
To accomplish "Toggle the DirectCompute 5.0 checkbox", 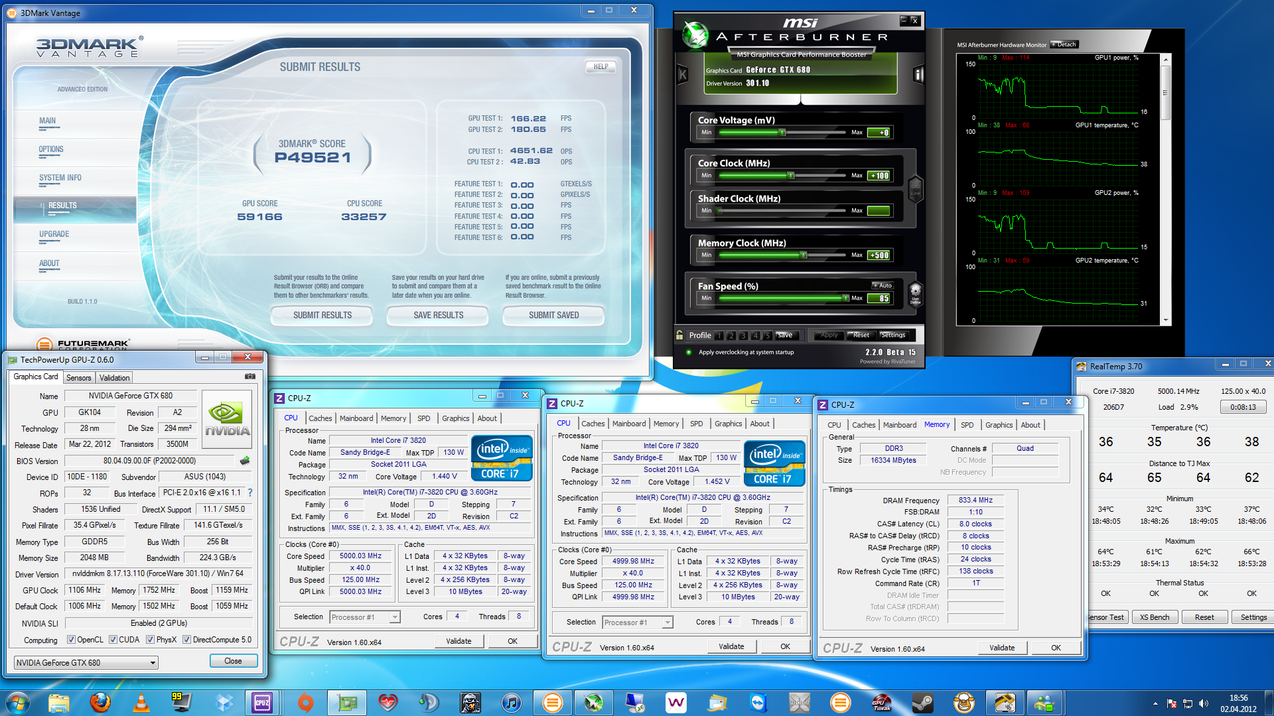I will (187, 640).
